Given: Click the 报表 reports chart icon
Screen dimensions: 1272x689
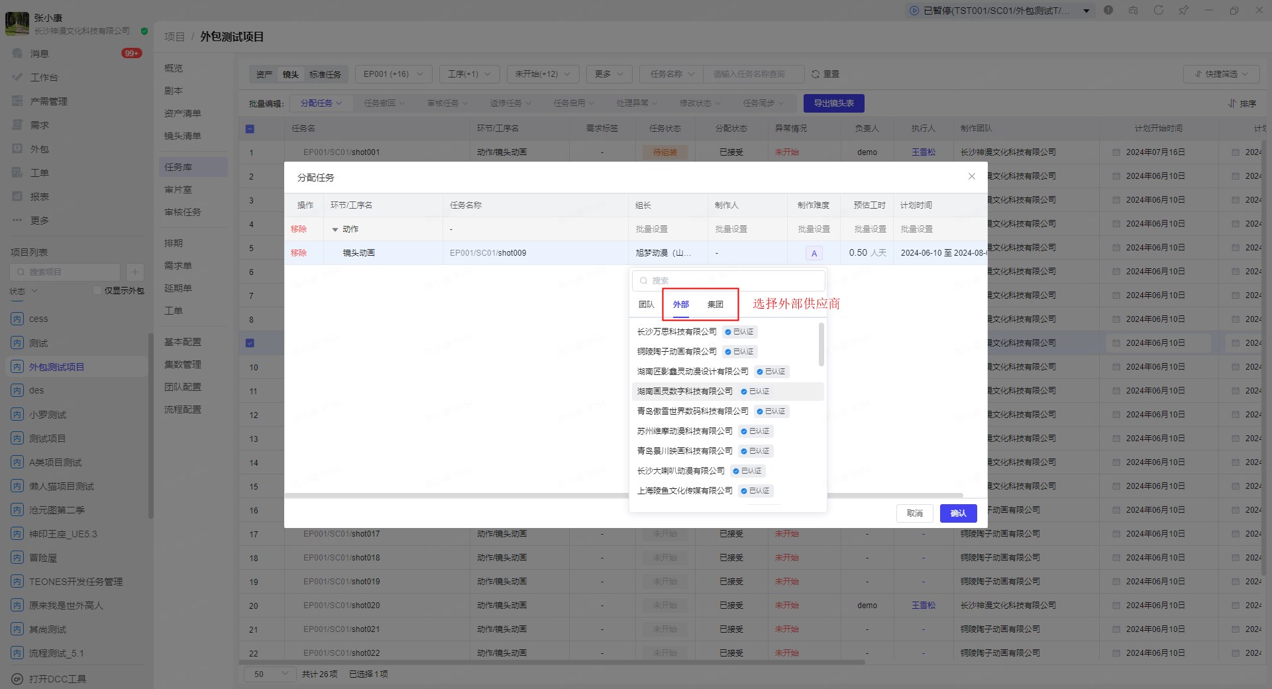Looking at the screenshot, I should [x=18, y=197].
